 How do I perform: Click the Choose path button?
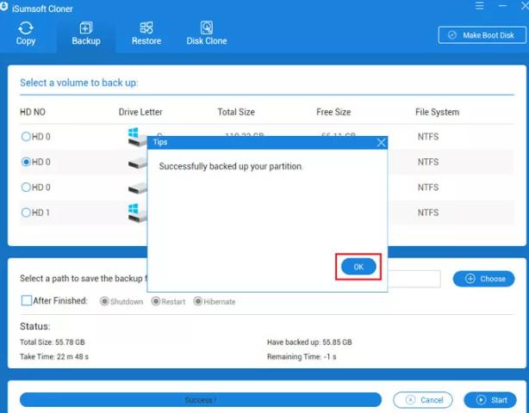coord(483,279)
